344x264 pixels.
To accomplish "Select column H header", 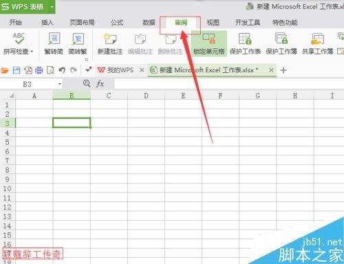I will pos(295,96).
